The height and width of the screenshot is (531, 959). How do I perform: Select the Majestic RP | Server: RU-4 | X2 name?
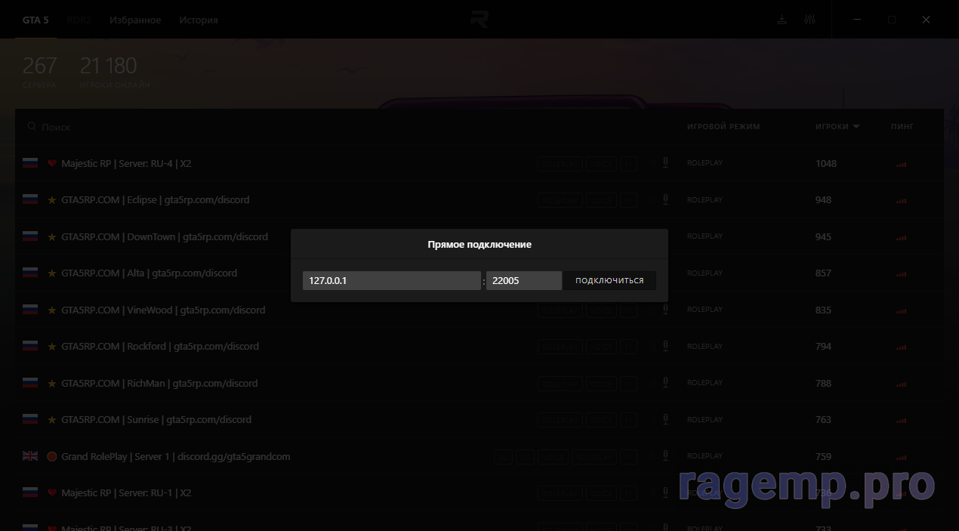point(126,163)
